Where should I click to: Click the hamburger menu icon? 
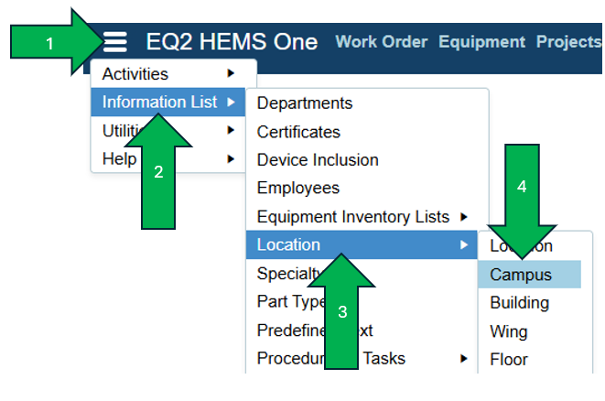point(115,41)
